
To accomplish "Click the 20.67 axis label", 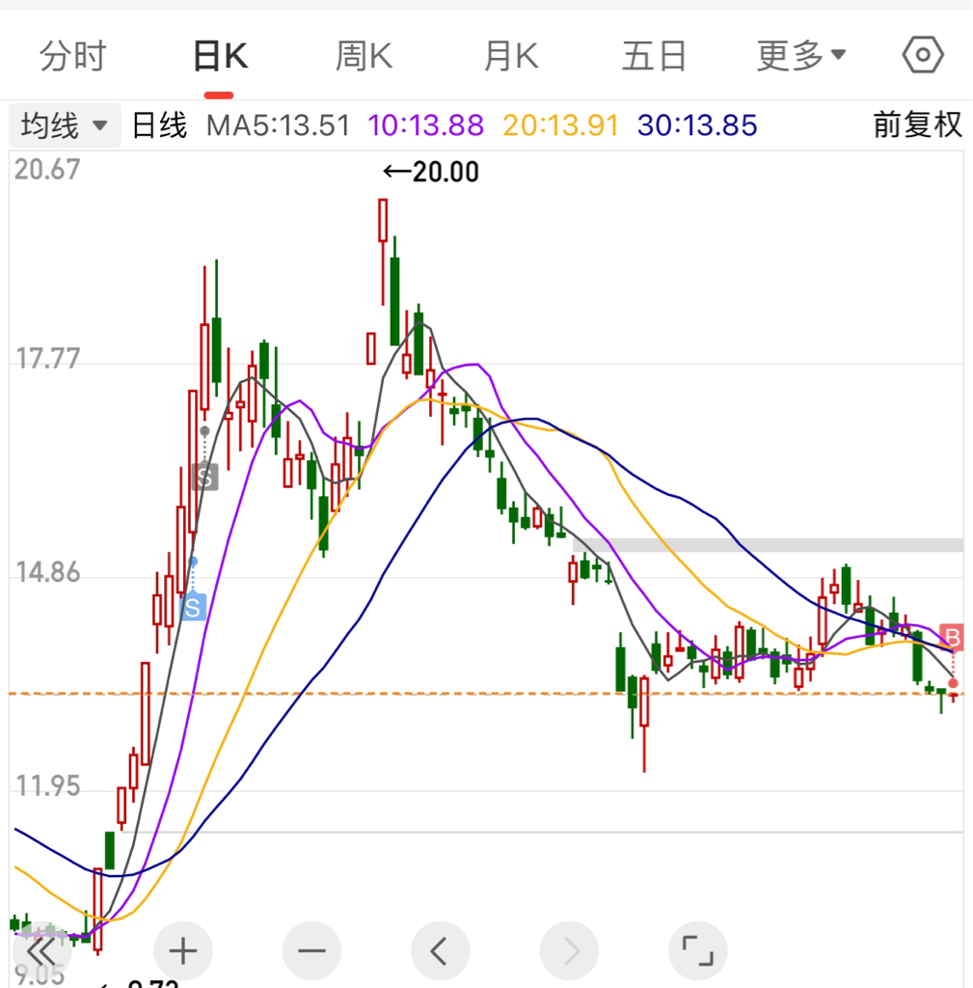I will [47, 170].
